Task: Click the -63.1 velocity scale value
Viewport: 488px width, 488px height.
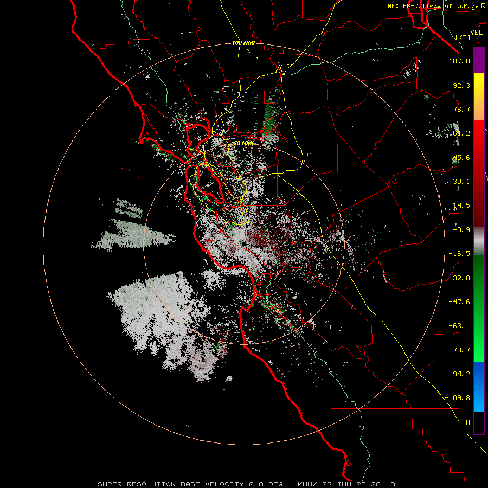Action: (x=459, y=326)
